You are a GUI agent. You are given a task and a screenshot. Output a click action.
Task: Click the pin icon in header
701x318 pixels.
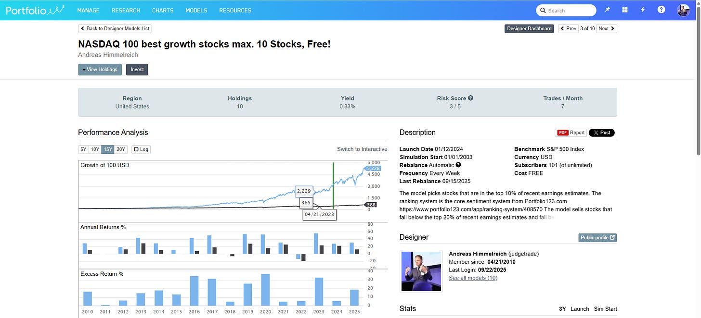(607, 10)
